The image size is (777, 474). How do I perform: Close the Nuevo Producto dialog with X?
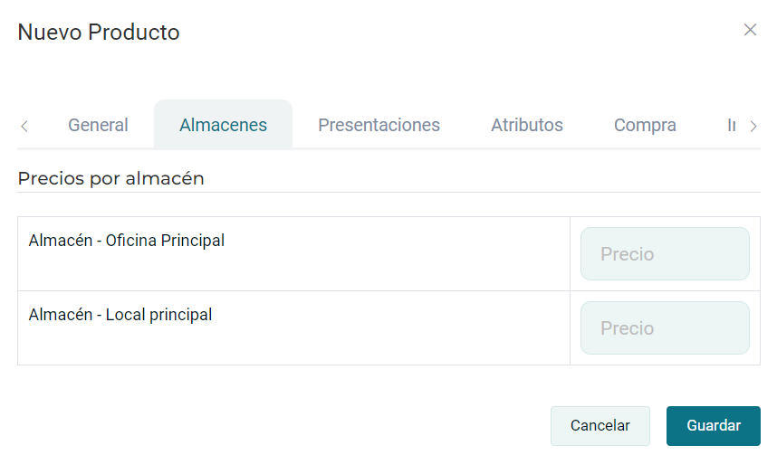point(750,30)
